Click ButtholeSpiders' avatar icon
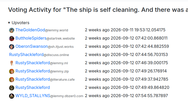The height and width of the screenshot is (102, 188). [x=12, y=39]
